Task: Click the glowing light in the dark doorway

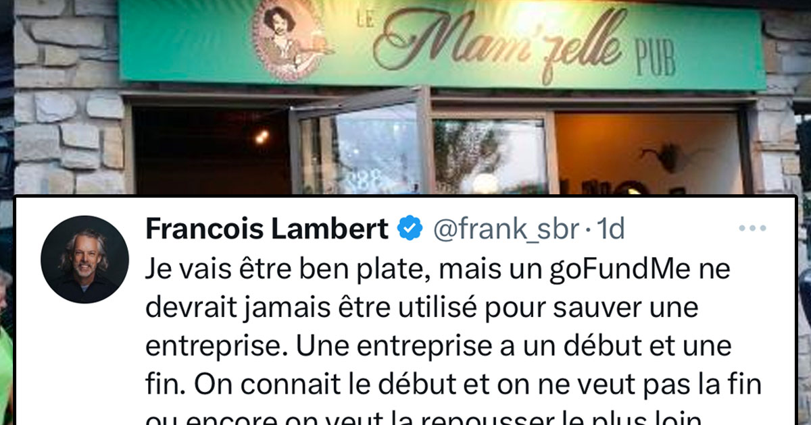Action: (261, 137)
